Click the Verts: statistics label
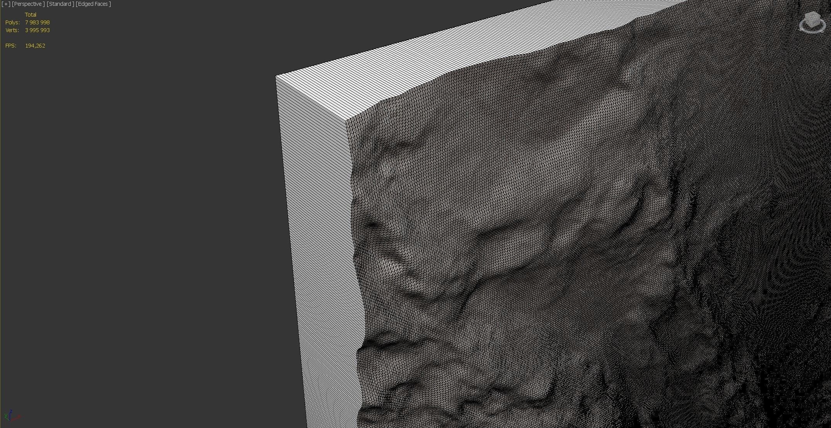This screenshot has width=831, height=428. coord(12,30)
